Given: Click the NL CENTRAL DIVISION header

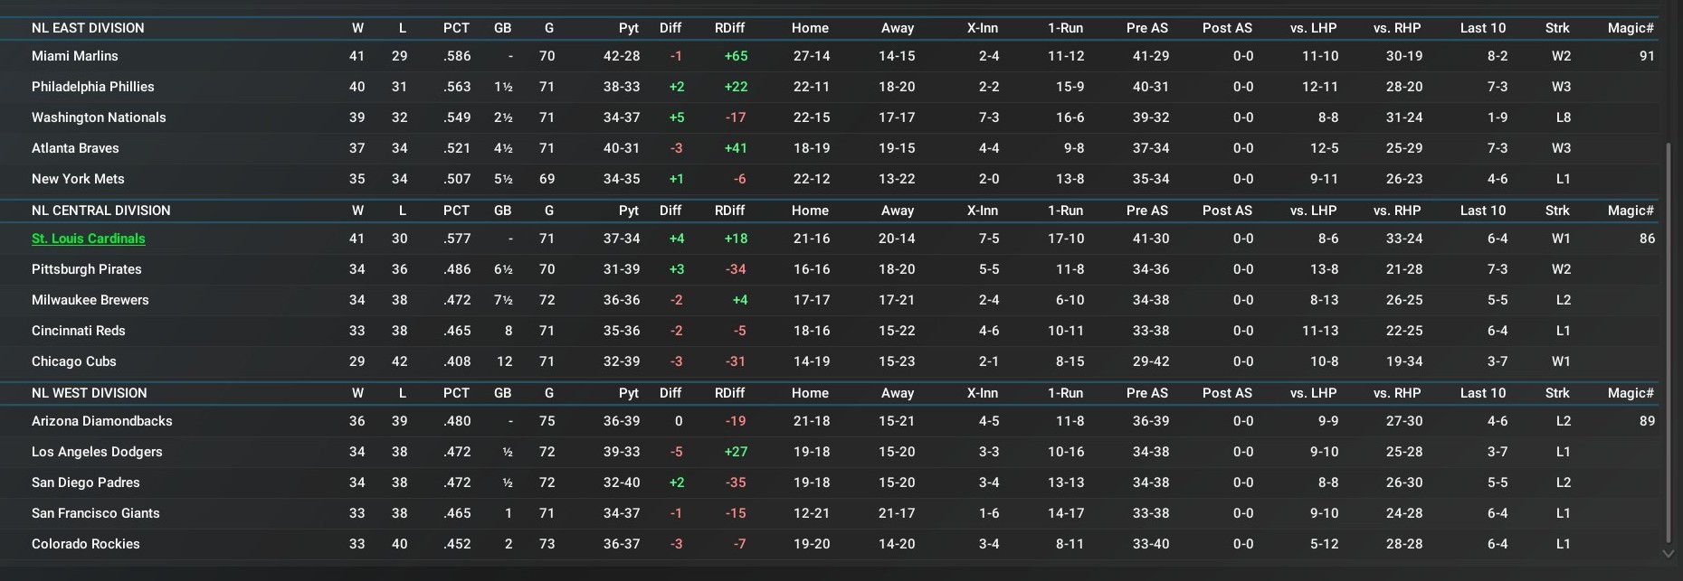Looking at the screenshot, I should [100, 211].
